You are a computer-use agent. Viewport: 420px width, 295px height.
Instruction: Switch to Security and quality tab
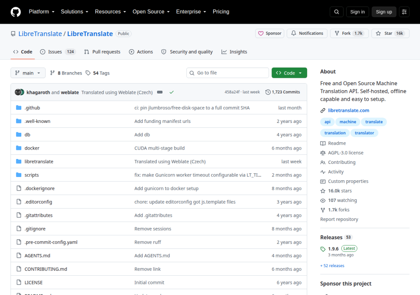(x=187, y=52)
